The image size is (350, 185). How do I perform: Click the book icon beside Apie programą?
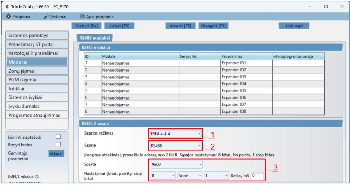(82, 17)
